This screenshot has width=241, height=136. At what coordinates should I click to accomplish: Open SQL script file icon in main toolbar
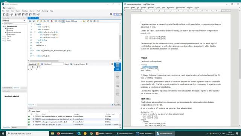(8, 14)
